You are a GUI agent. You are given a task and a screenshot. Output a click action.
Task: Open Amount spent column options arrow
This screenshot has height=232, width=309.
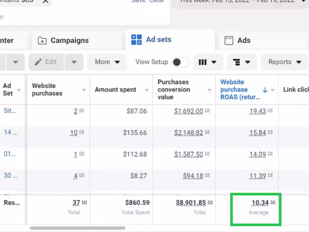(147, 90)
